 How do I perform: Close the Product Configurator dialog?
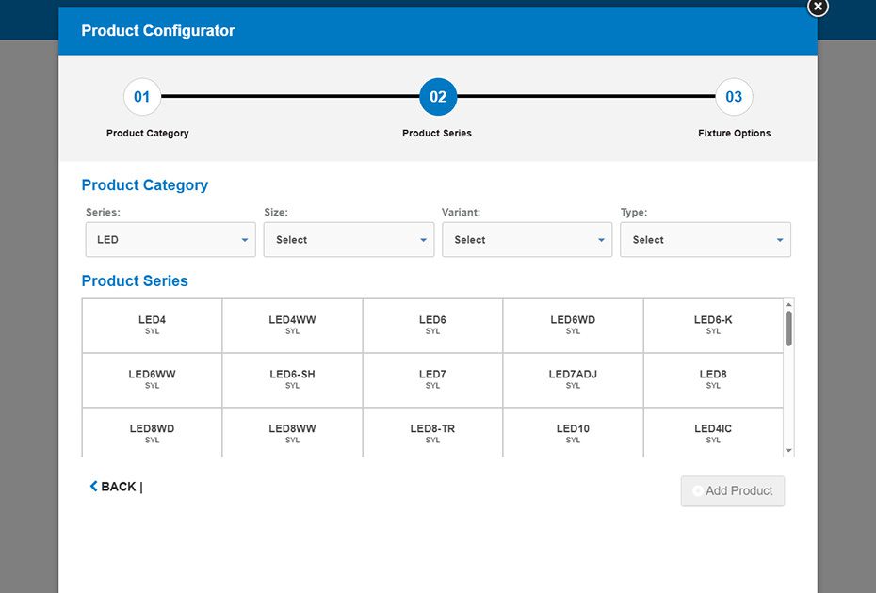pos(818,7)
